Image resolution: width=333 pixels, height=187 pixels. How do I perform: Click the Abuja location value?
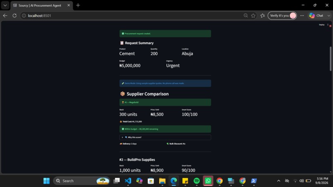pos(187,54)
